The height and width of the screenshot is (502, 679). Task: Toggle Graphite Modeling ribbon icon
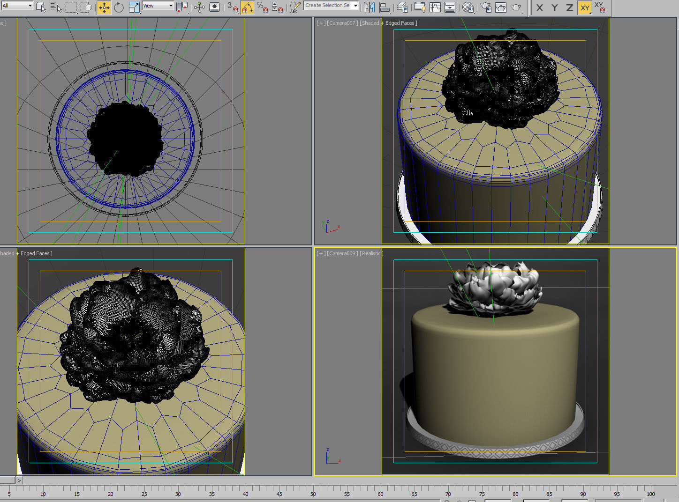click(420, 7)
